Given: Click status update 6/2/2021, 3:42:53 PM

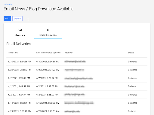Looking at the screenshot, I should point(47,86).
